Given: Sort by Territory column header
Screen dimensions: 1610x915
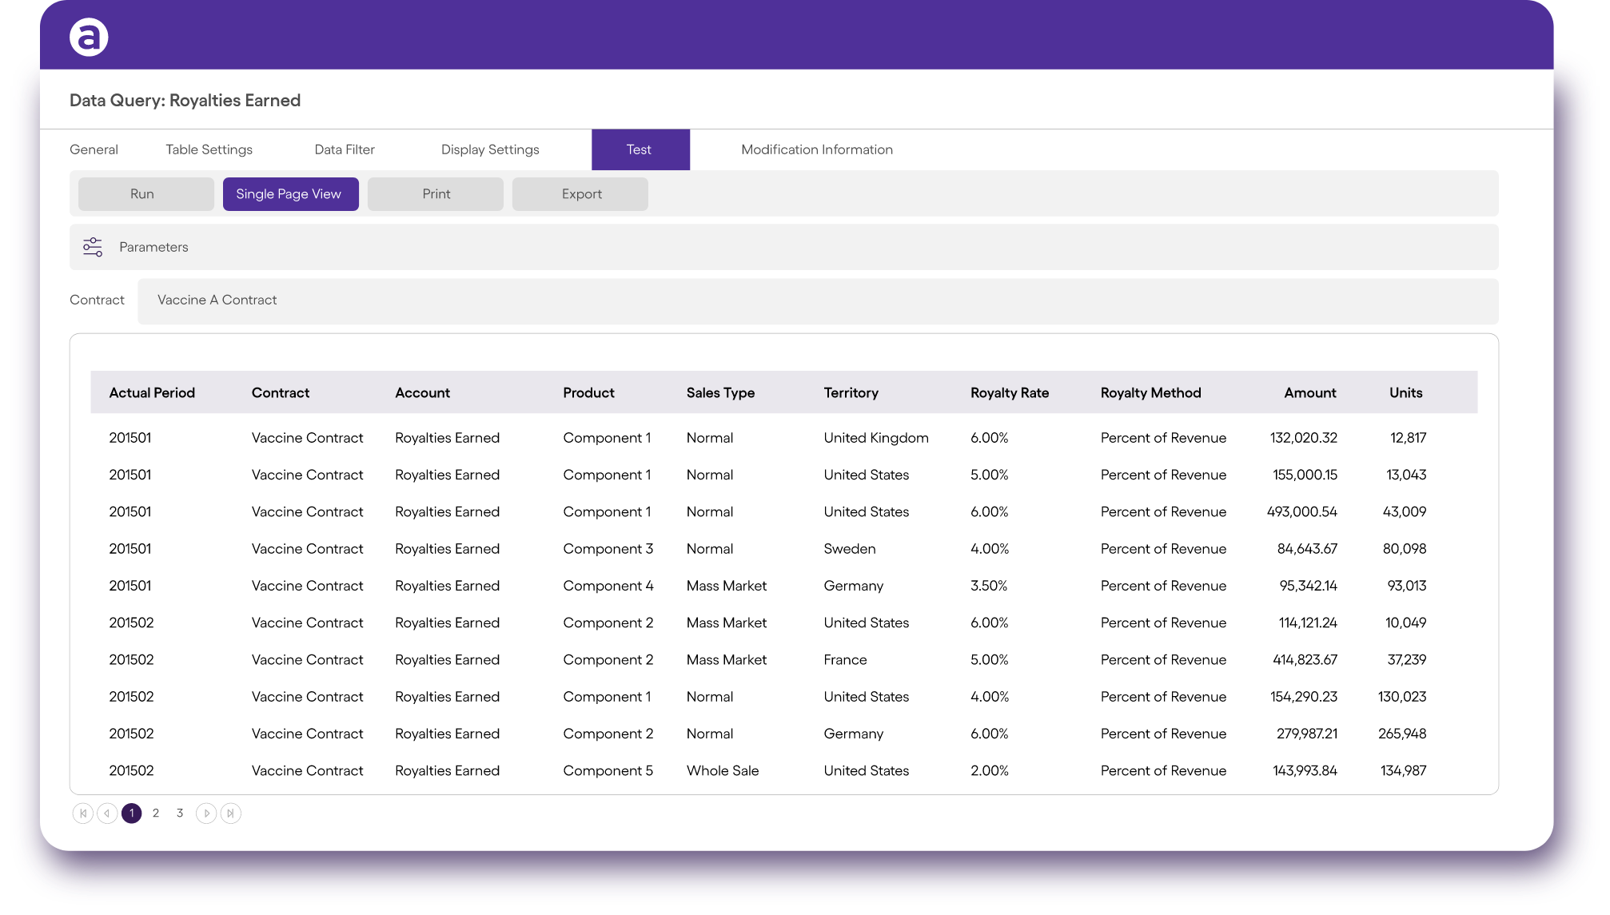Looking at the screenshot, I should [x=851, y=393].
